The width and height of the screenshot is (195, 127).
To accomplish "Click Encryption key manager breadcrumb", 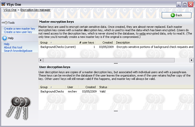I will (x=35, y=10).
